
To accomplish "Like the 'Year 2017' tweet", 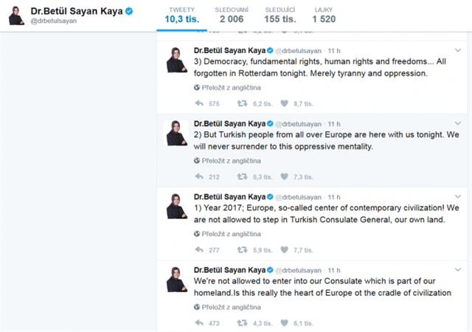I will (284, 250).
